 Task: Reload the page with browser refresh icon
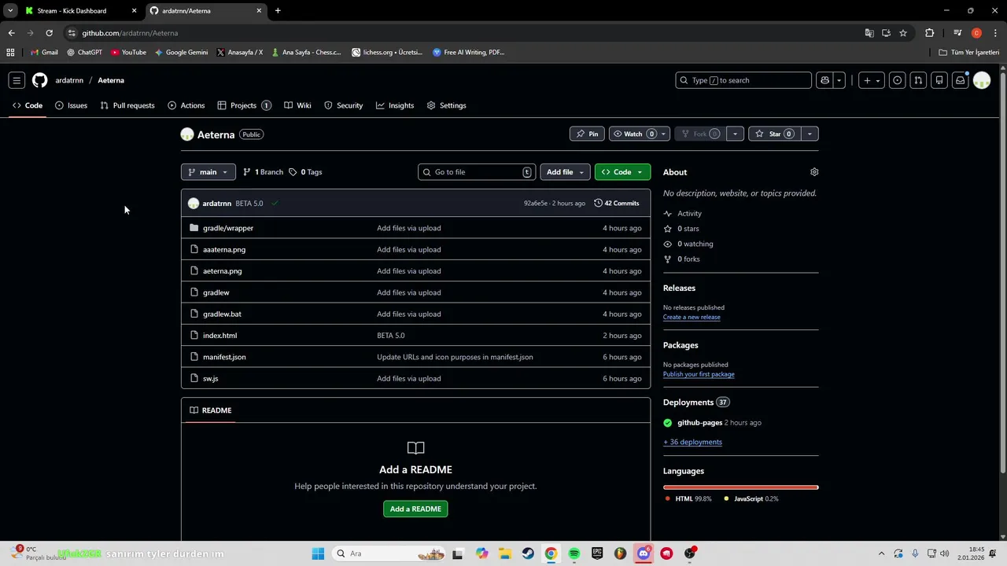pos(49,33)
